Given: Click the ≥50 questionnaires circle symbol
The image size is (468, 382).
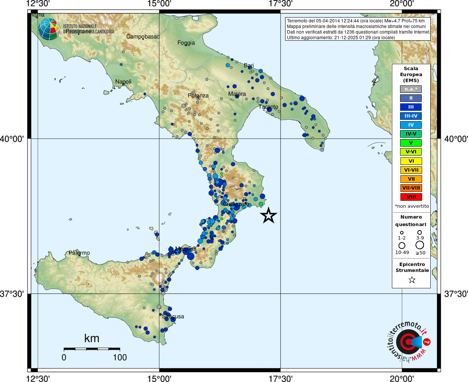Looking at the screenshot, I should tap(420, 245).
